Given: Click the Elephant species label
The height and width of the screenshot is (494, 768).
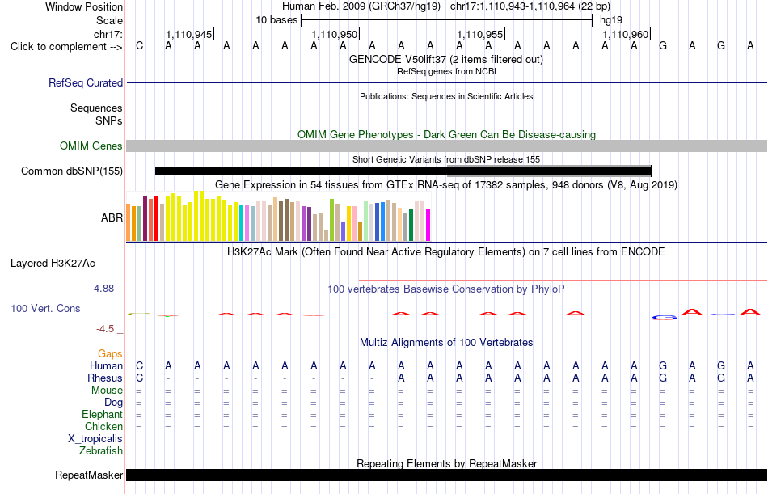Looking at the screenshot, I should pos(102,415).
